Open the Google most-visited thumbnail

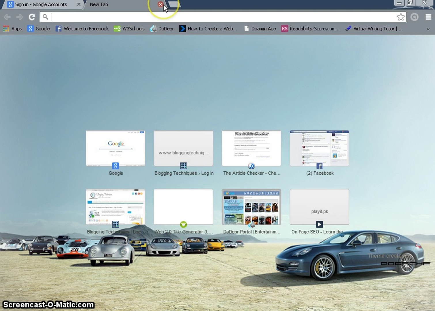click(x=116, y=148)
